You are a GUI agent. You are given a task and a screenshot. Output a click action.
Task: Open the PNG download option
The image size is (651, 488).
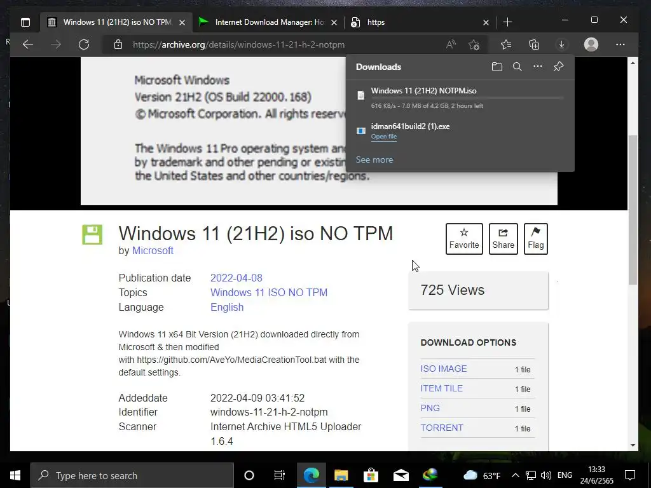point(430,408)
